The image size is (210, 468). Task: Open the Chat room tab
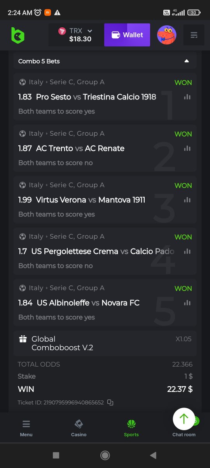point(184,434)
